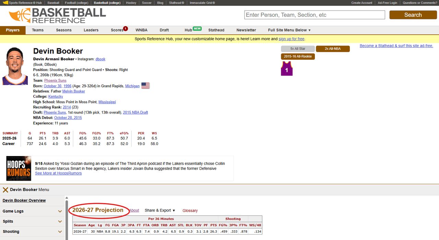Viewport: 439px width, 240px height.
Task: Select the Players tab
Action: (13, 30)
